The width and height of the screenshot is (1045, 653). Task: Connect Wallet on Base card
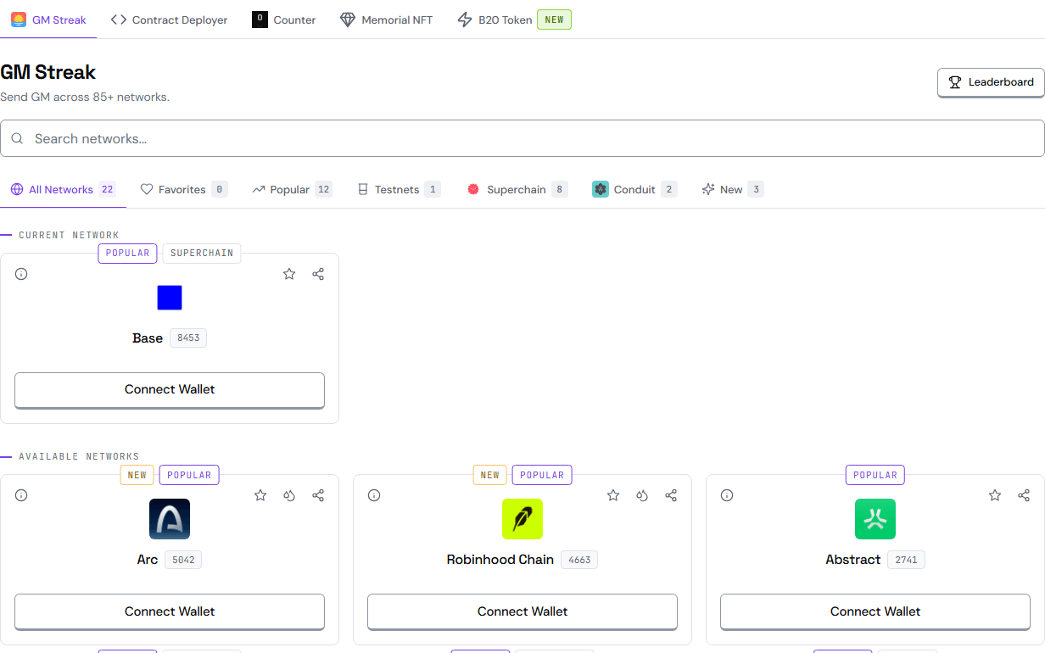[x=170, y=389]
